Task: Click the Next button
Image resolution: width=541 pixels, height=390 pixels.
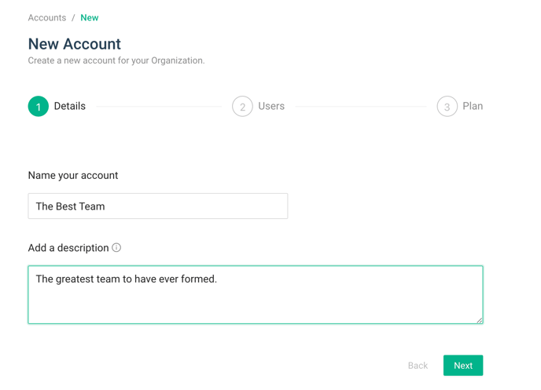Action: click(x=463, y=365)
